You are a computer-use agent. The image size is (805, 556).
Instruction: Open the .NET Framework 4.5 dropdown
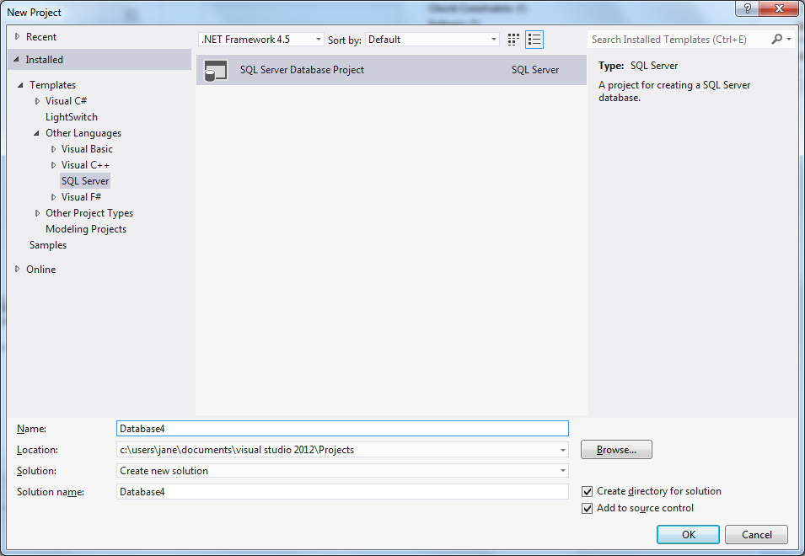click(261, 40)
